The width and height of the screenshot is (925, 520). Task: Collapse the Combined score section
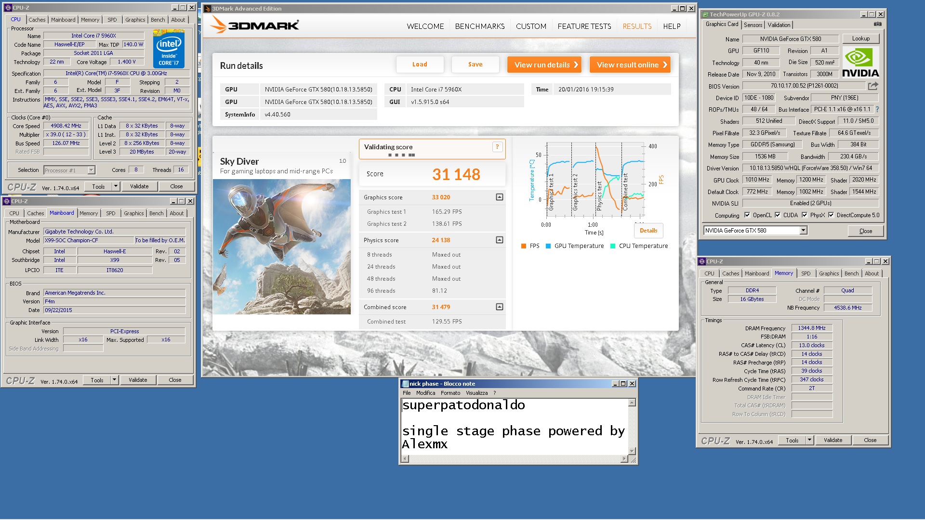[500, 307]
